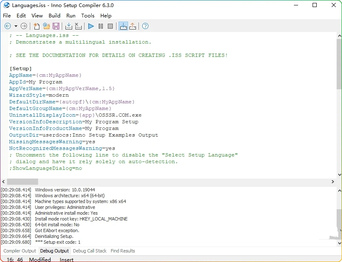Terminate Setup with the stop icon

click(x=110, y=26)
